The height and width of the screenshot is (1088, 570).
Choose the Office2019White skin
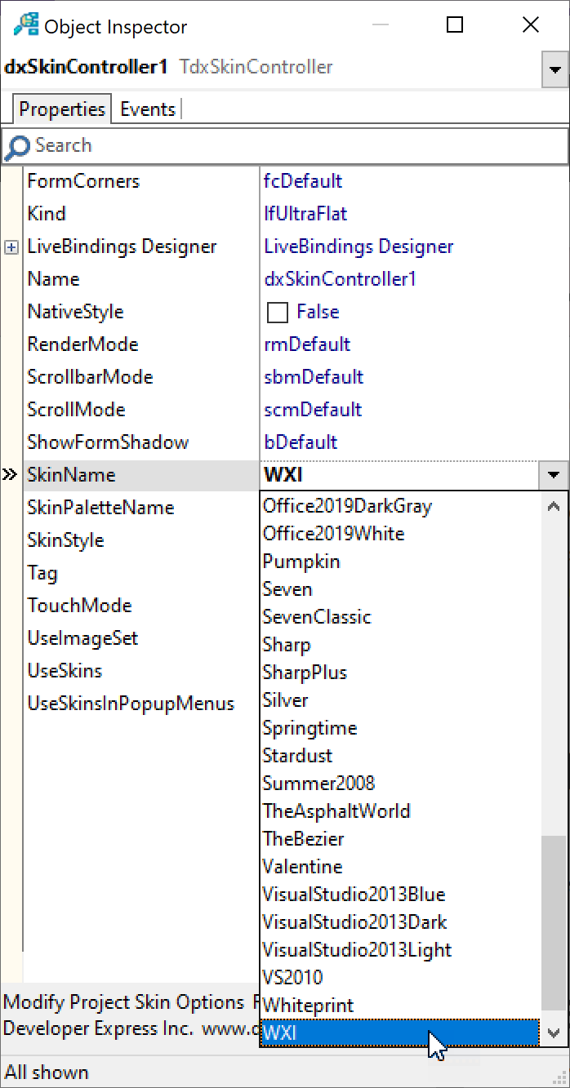point(333,534)
